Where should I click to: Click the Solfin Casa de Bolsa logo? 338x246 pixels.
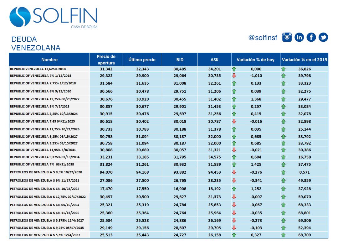pos(54,17)
